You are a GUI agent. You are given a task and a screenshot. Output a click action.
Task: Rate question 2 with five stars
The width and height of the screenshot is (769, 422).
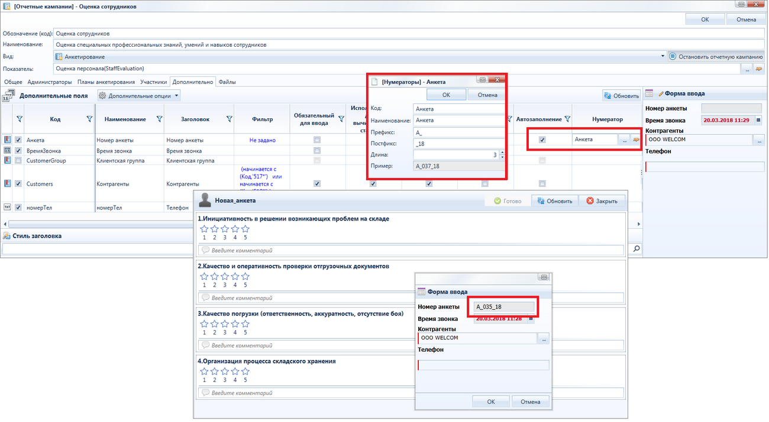tap(245, 276)
